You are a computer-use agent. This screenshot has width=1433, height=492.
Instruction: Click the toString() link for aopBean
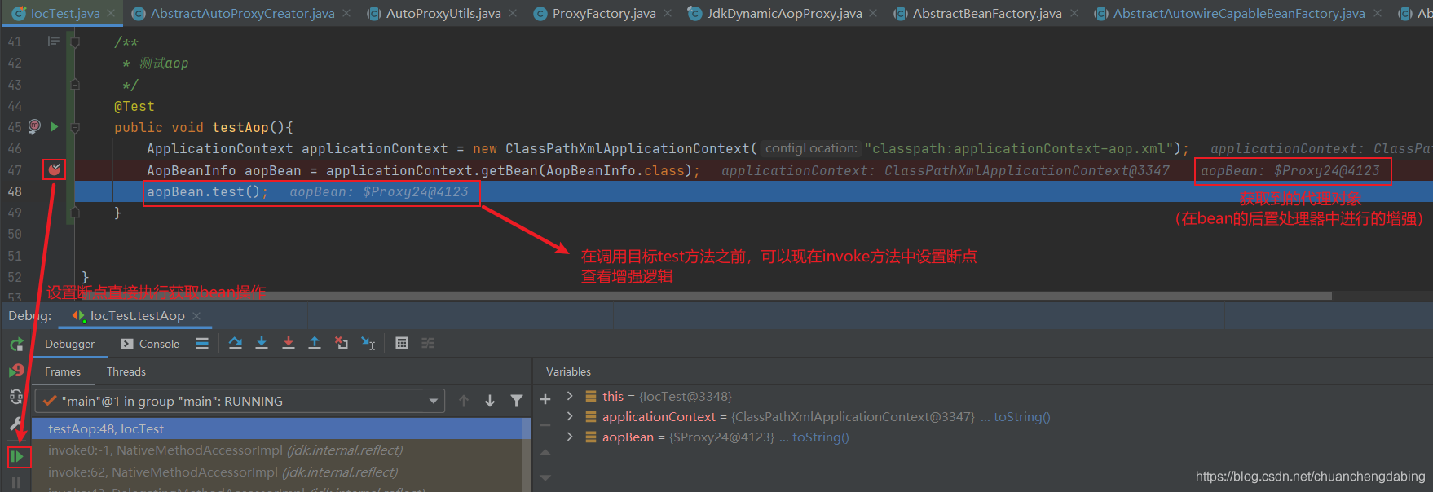coord(820,437)
